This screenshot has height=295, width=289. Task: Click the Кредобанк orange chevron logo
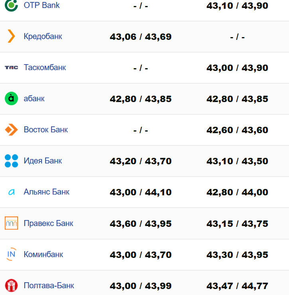click(x=12, y=36)
